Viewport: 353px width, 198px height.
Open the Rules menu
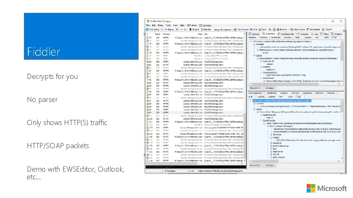point(161,25)
